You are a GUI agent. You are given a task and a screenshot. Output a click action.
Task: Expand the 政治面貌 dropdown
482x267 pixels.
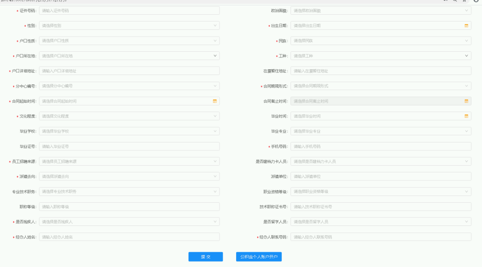[x=381, y=10]
